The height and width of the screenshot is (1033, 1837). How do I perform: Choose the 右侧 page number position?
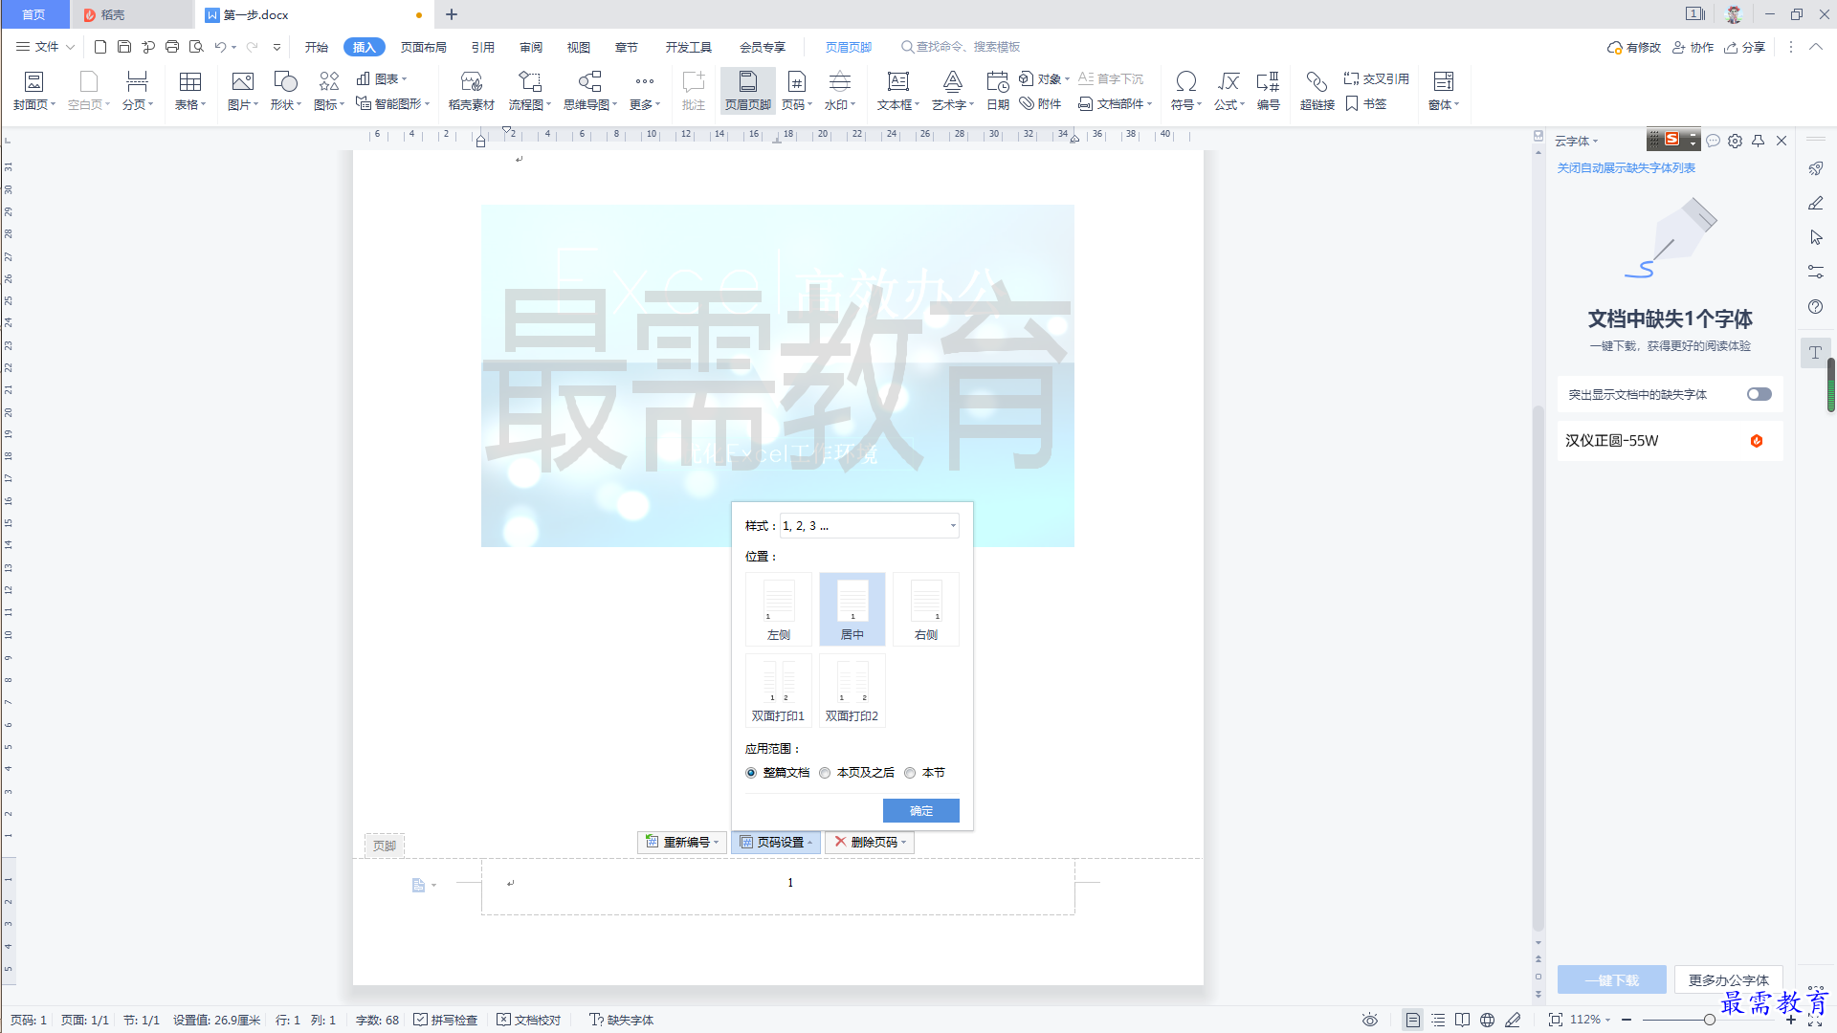click(926, 609)
